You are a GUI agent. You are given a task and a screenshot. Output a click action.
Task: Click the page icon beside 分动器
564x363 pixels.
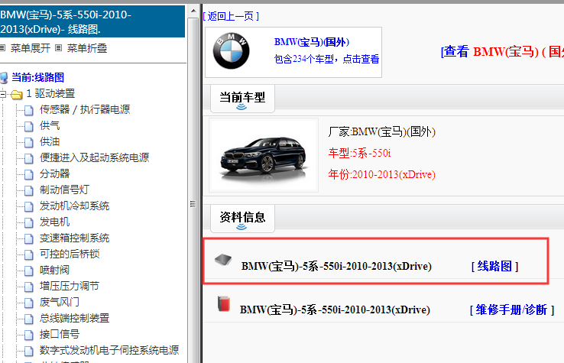point(29,174)
